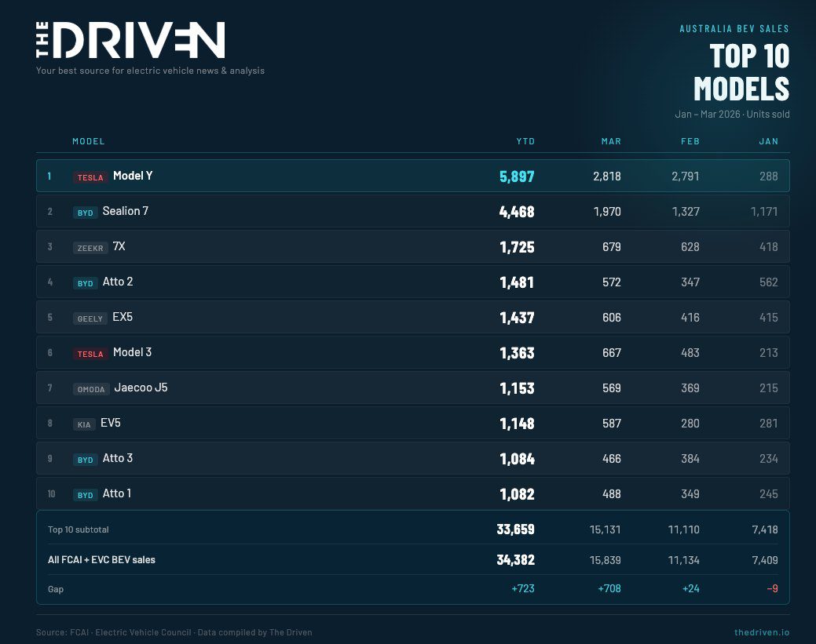Open the thedriven.io link
The width and height of the screenshot is (816, 644).
click(x=761, y=632)
